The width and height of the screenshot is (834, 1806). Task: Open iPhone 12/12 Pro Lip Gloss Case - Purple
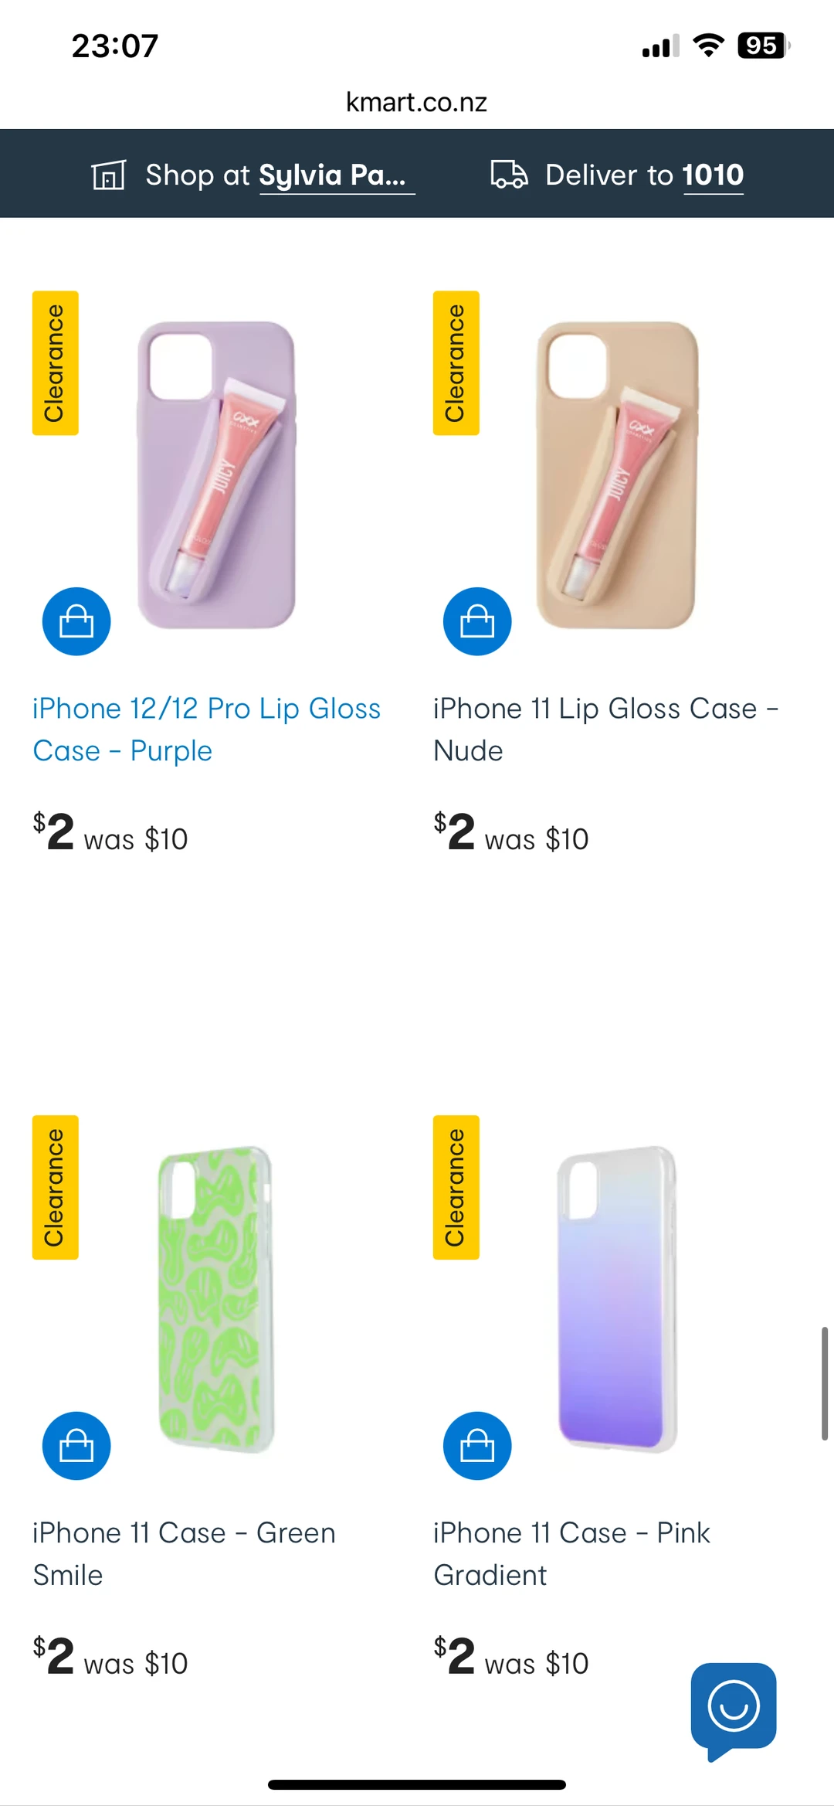pyautogui.click(x=206, y=730)
